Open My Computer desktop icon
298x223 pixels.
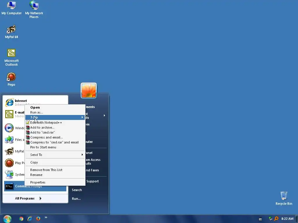coord(11,8)
